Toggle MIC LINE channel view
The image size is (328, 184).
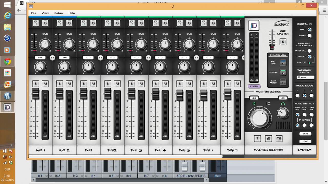coord(283,63)
